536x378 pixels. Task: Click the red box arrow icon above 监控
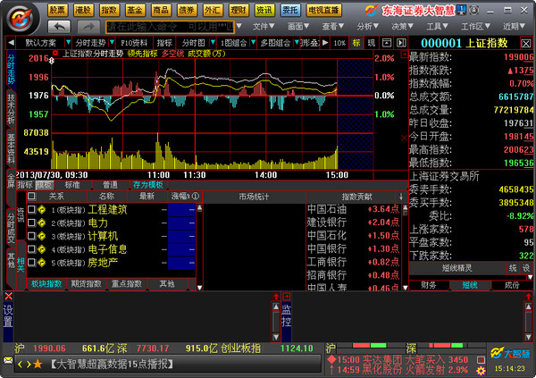(x=287, y=297)
